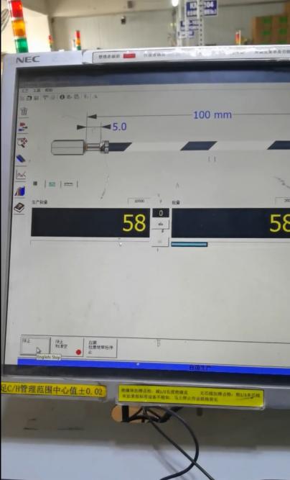Open the book manual icon in sidebar
The height and width of the screenshot is (480, 290).
(x=19, y=208)
